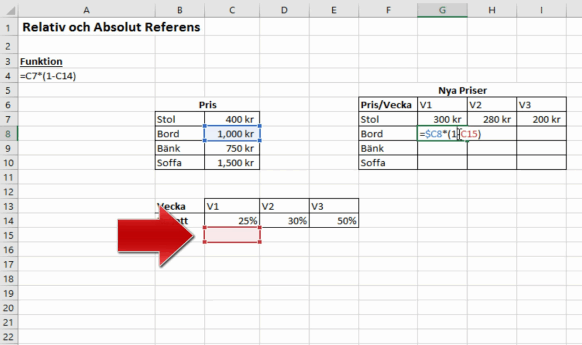The height and width of the screenshot is (345, 582).
Task: Select the Pris/Vecka header cell
Action: (x=388, y=105)
